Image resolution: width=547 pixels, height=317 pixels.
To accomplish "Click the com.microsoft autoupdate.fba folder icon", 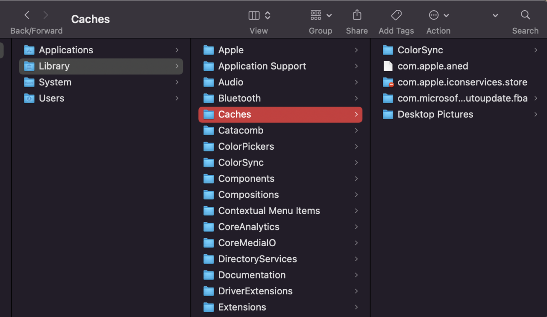I will [x=388, y=98].
